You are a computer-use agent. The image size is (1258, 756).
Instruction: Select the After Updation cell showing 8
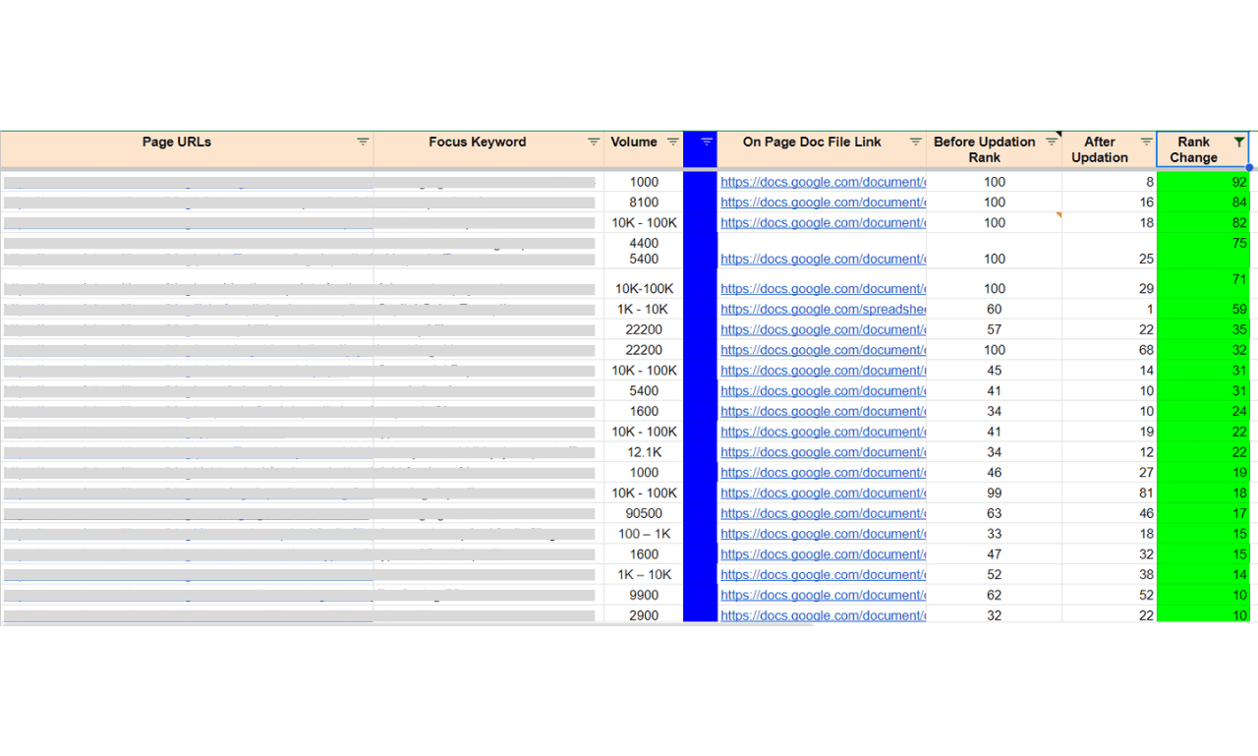(x=1110, y=182)
